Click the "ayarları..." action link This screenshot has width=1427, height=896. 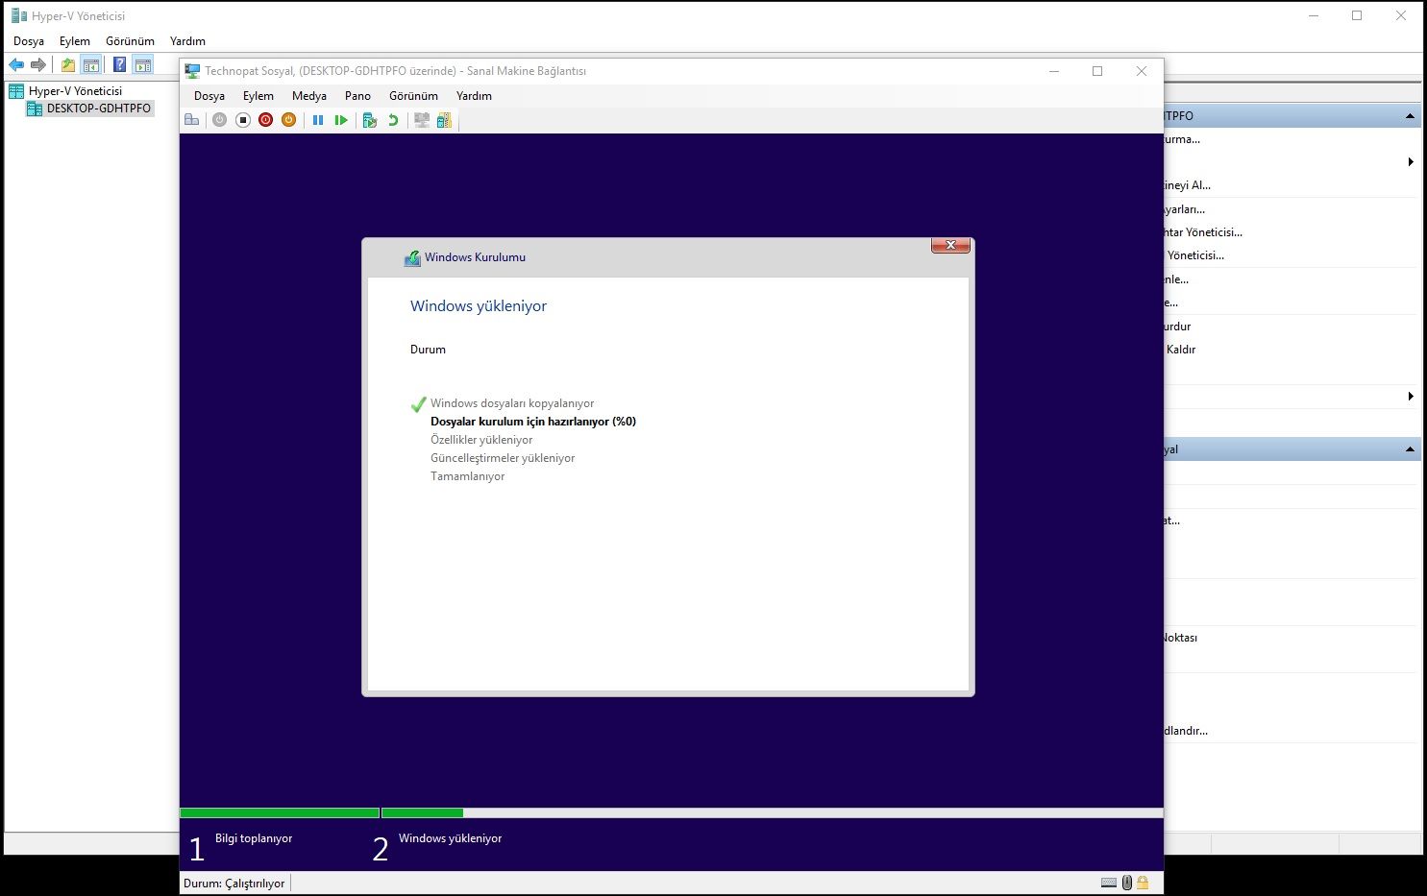(1185, 209)
